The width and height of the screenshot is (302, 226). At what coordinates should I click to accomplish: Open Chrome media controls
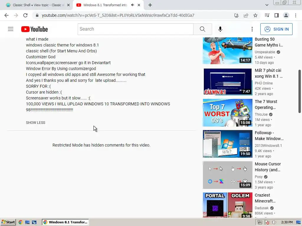(267, 15)
